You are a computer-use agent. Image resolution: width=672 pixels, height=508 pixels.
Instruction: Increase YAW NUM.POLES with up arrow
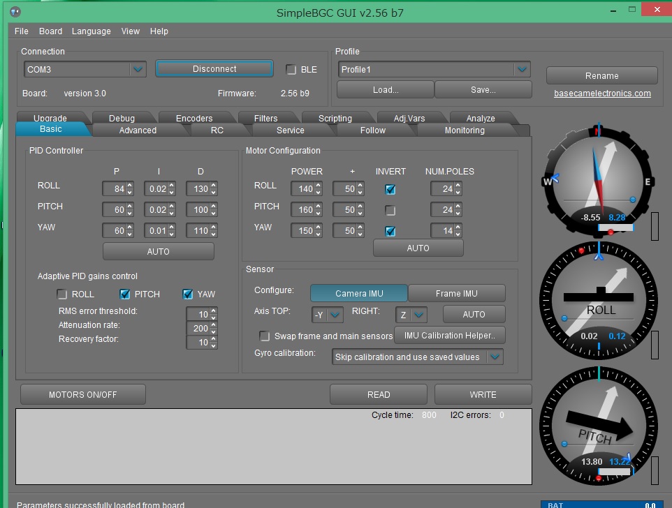458,228
